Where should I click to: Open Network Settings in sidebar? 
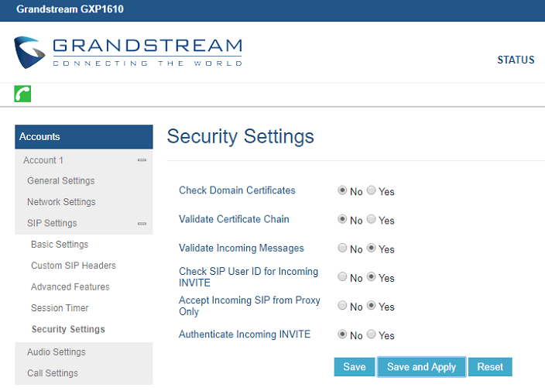coord(61,202)
